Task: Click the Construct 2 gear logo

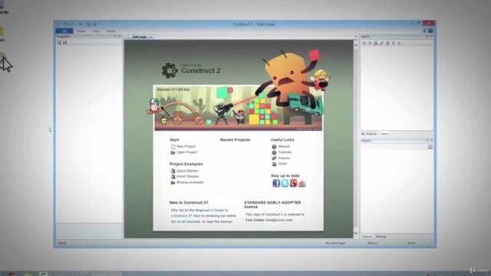Action: click(x=170, y=71)
